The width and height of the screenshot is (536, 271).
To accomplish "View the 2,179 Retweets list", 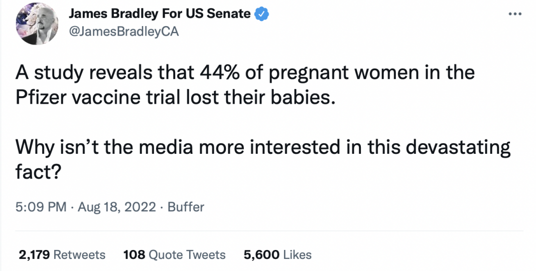I will [62, 254].
